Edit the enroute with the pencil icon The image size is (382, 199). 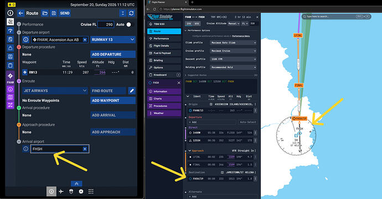click(132, 91)
